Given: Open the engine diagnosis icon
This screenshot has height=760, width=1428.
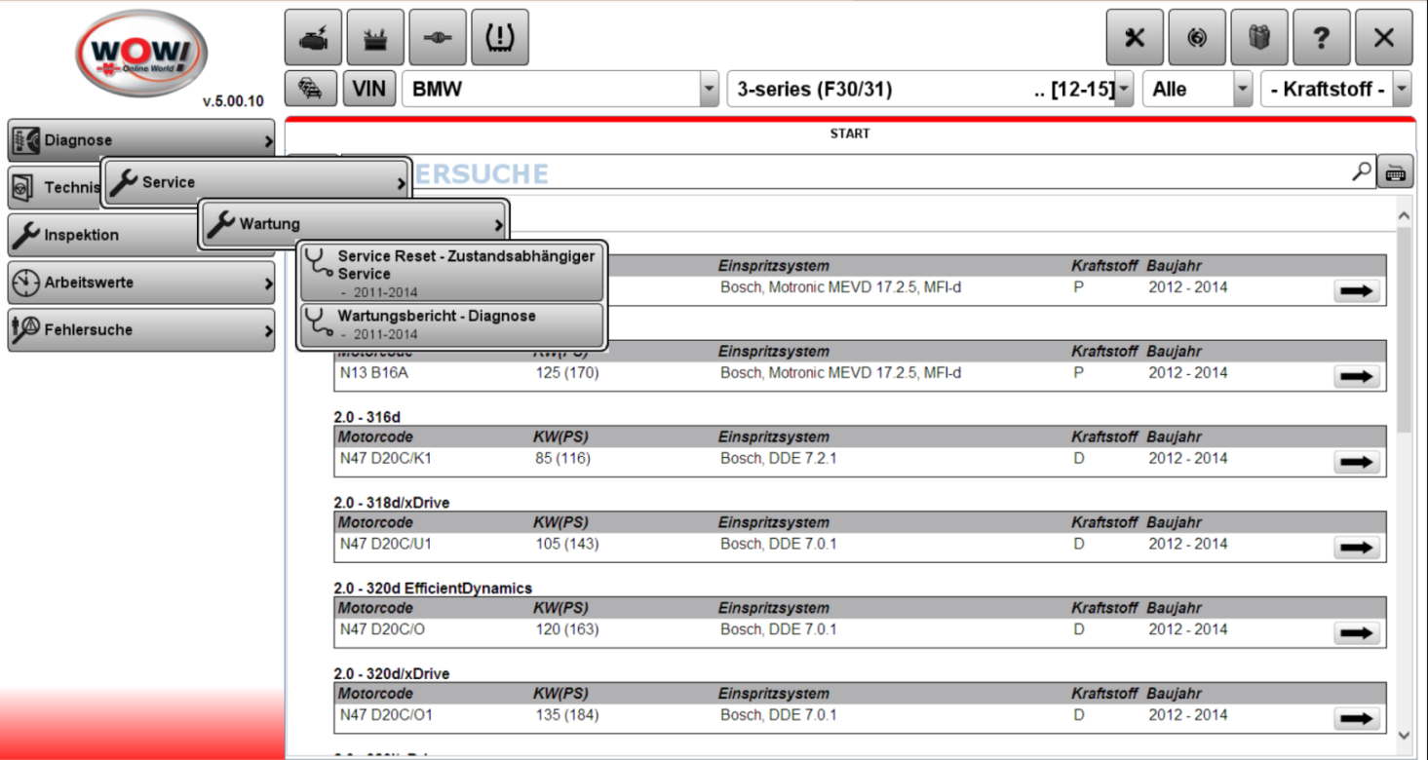Looking at the screenshot, I should [x=313, y=37].
